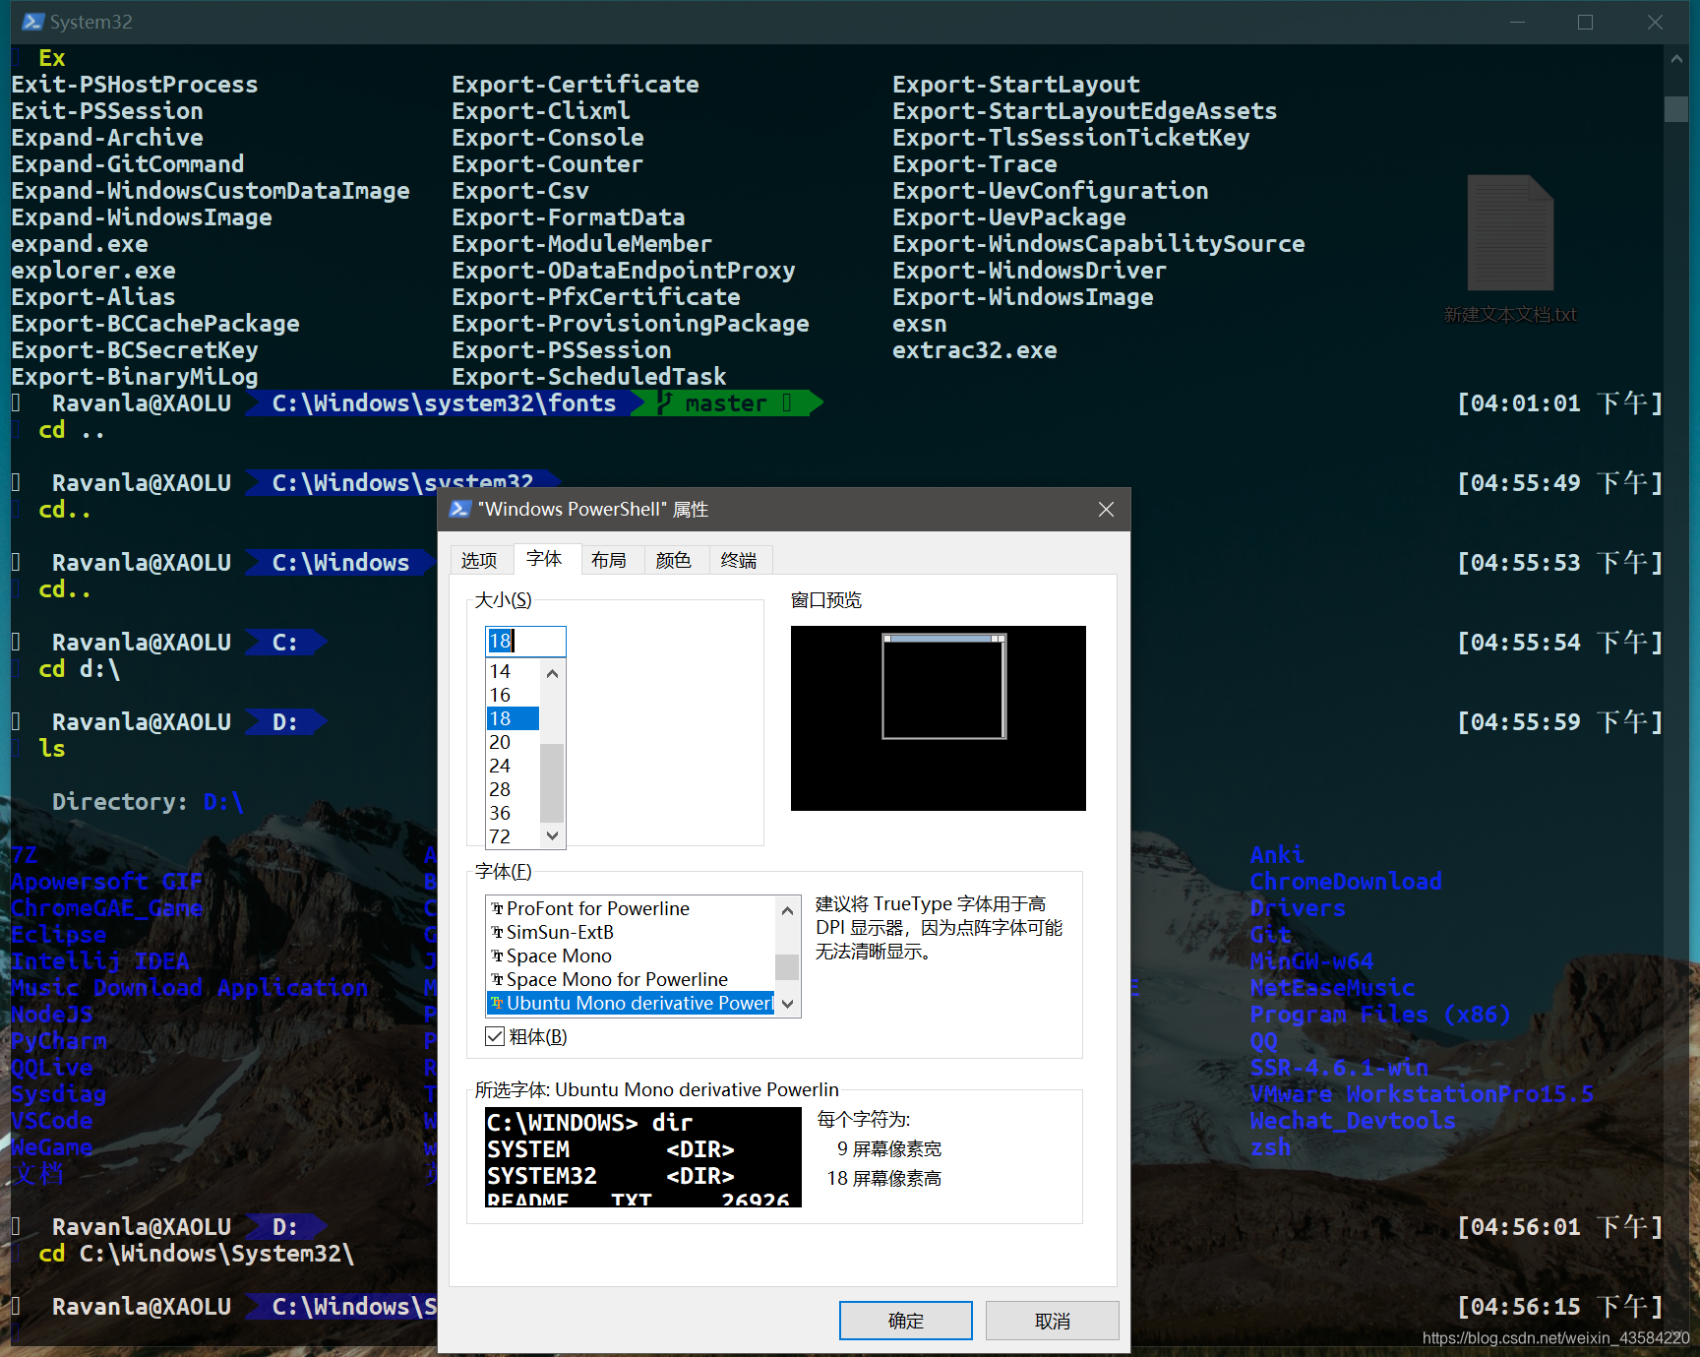Click the Intellij IDEA directory entry
Image resolution: width=1700 pixels, height=1357 pixels.
(x=100, y=961)
